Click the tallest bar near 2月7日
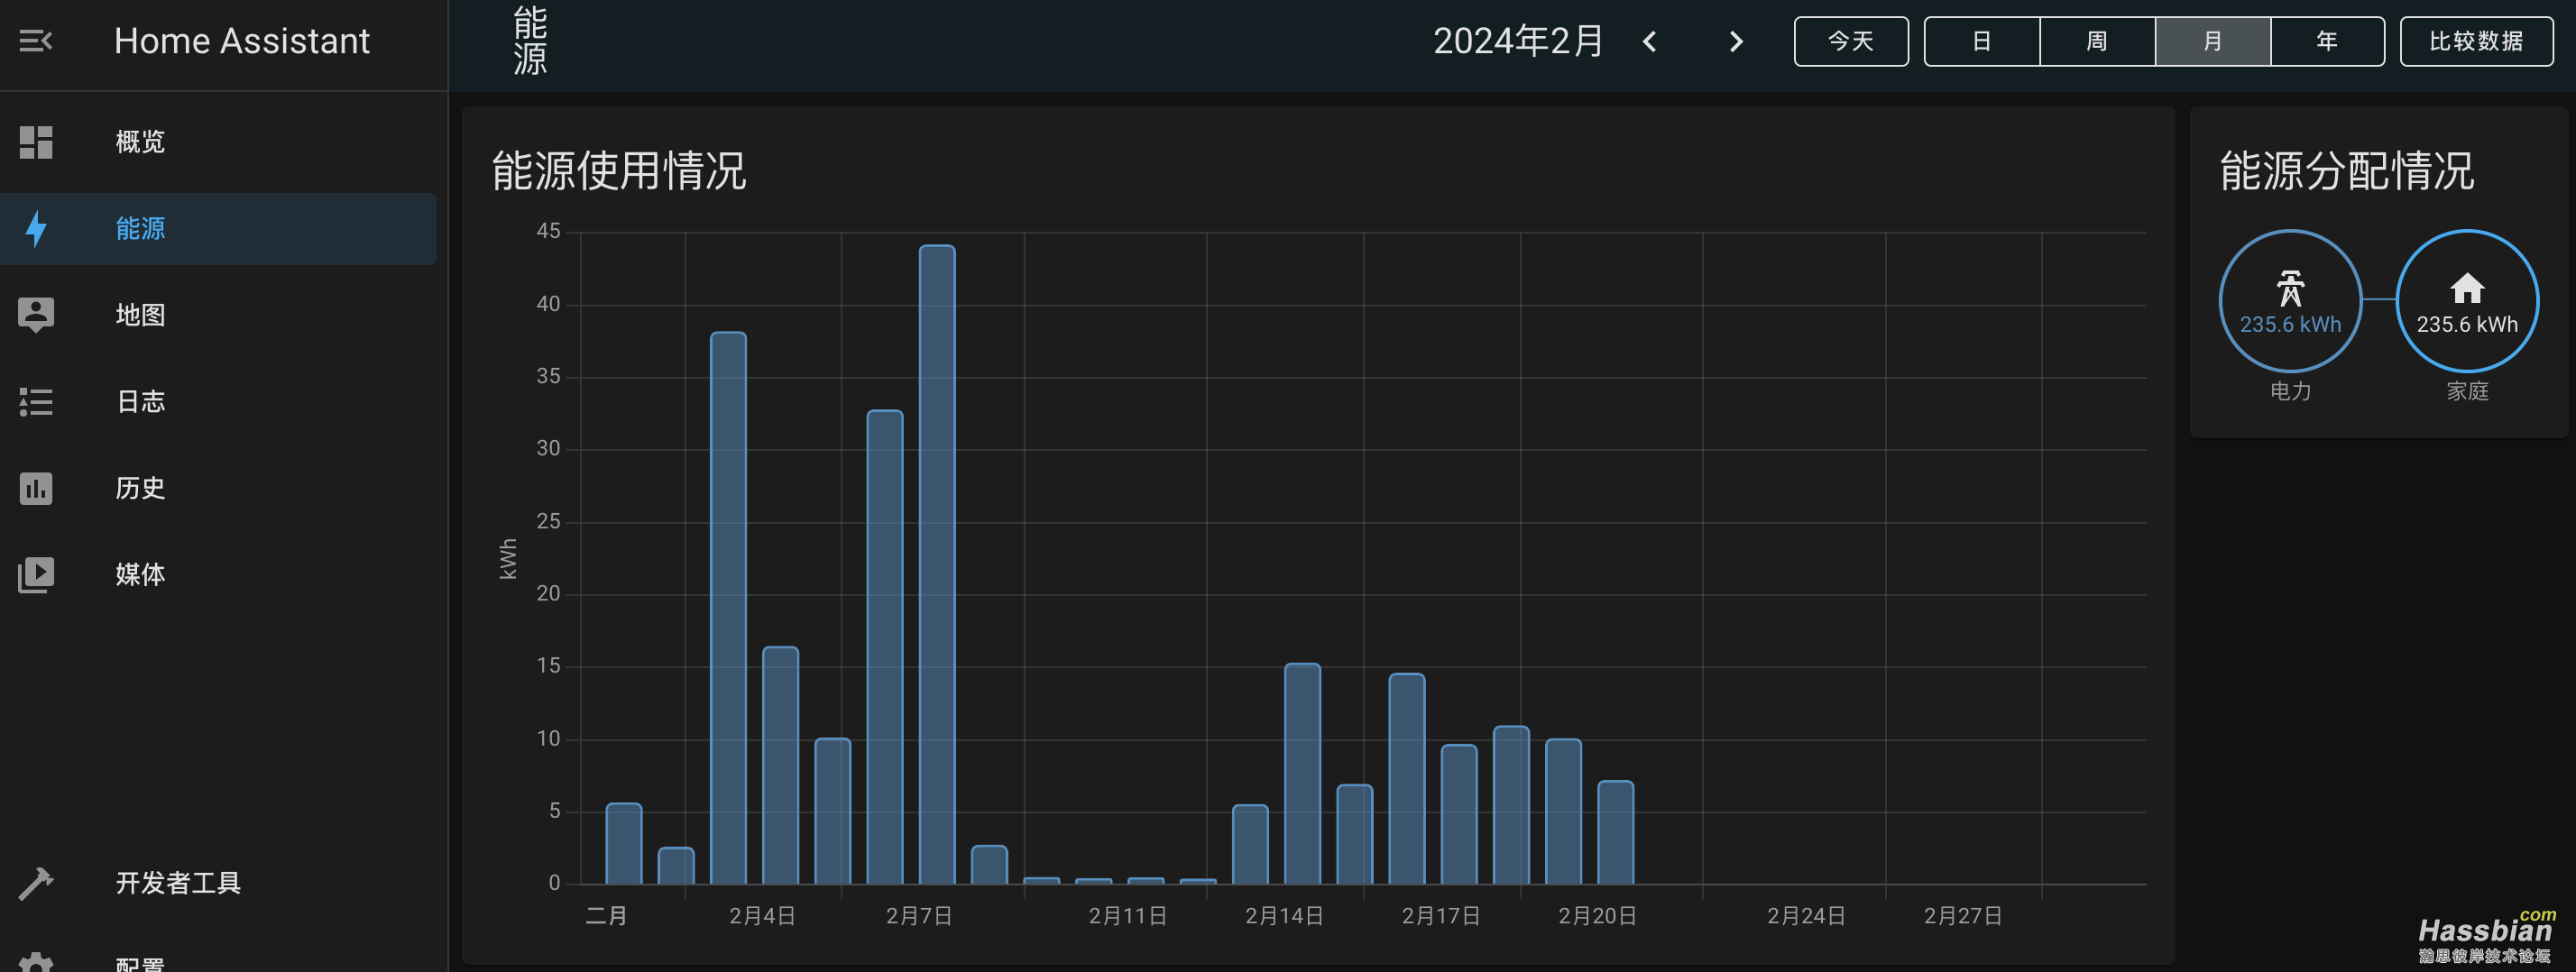 [937, 565]
